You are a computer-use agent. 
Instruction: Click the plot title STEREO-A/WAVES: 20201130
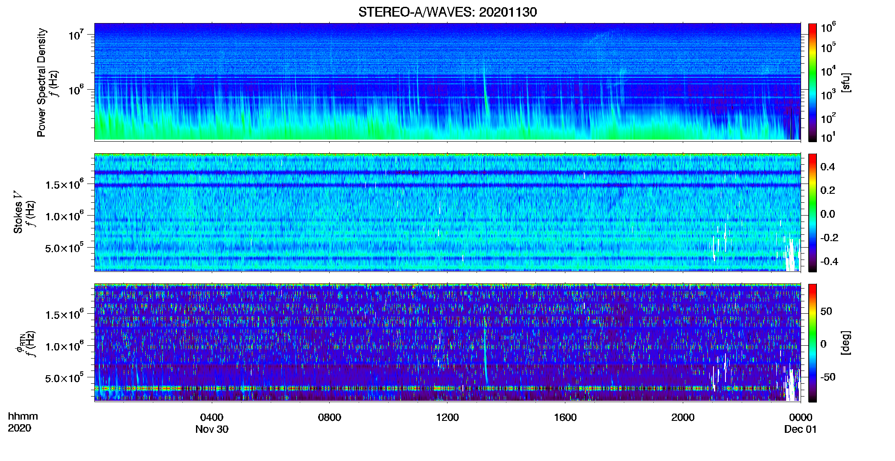(x=447, y=12)
